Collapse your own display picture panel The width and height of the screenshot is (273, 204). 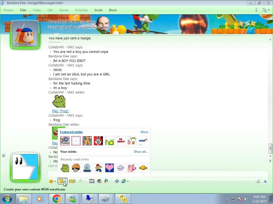coord(3,155)
